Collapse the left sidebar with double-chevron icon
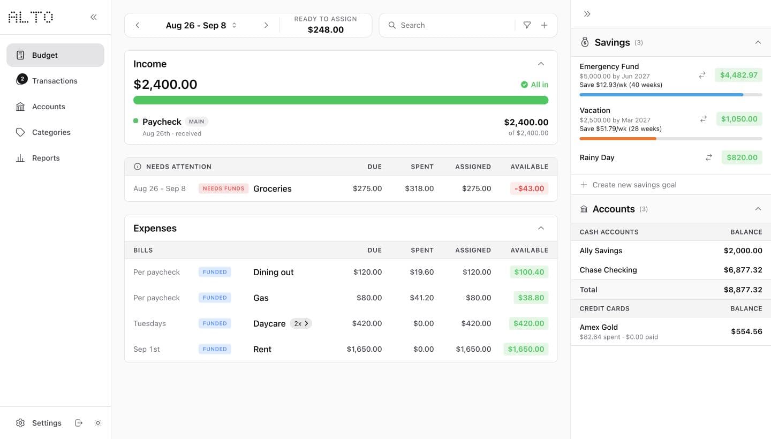 [94, 17]
